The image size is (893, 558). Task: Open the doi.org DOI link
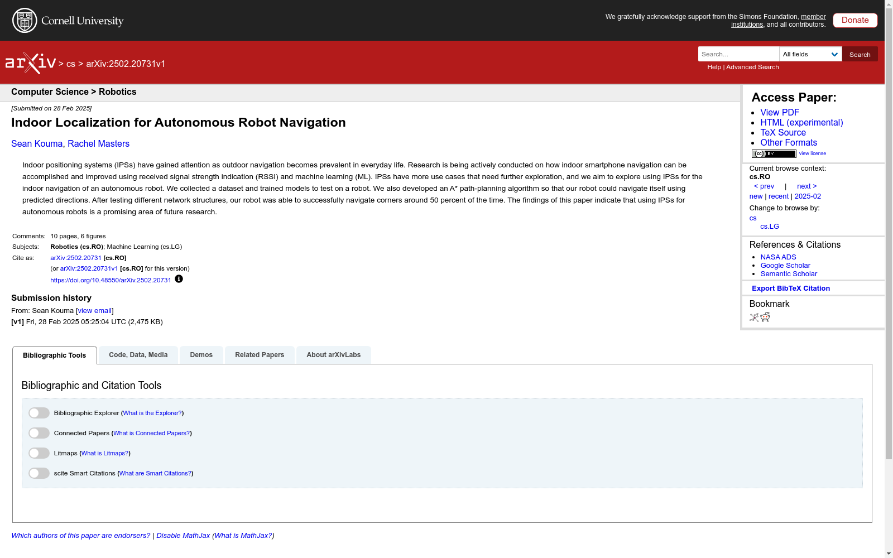111,280
